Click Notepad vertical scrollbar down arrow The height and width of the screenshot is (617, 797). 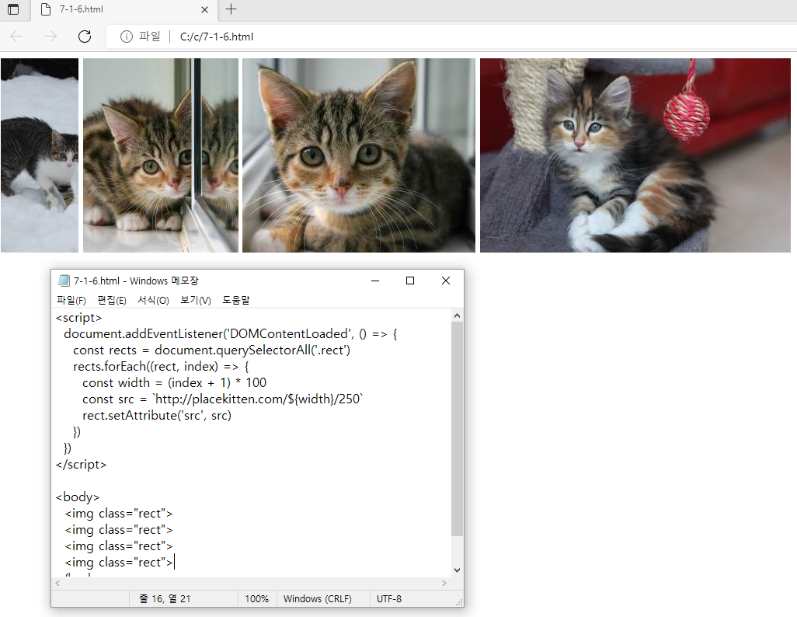pos(457,570)
